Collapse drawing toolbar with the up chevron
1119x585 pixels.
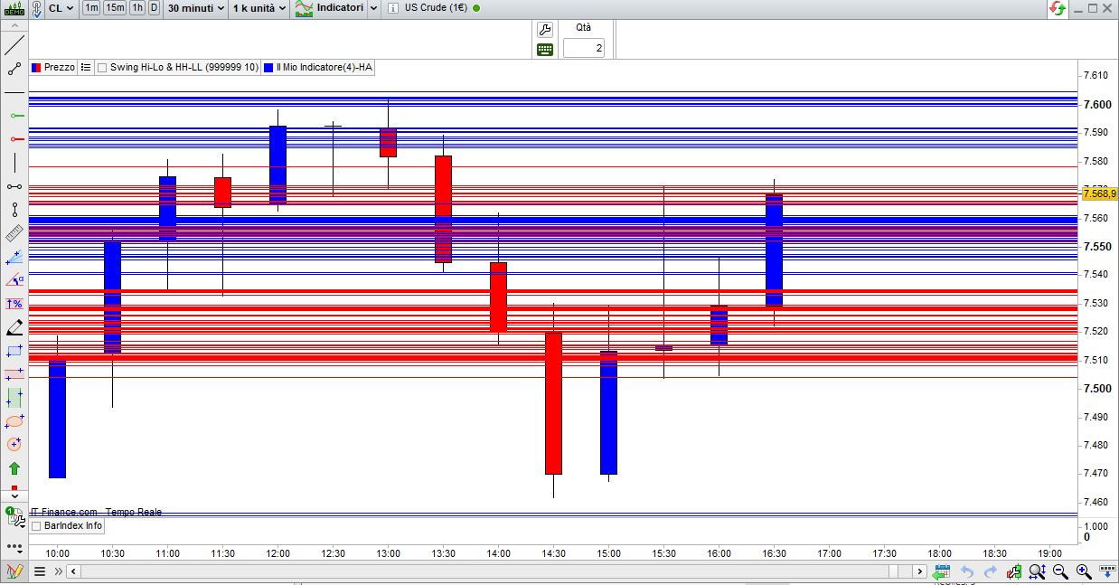(14, 25)
